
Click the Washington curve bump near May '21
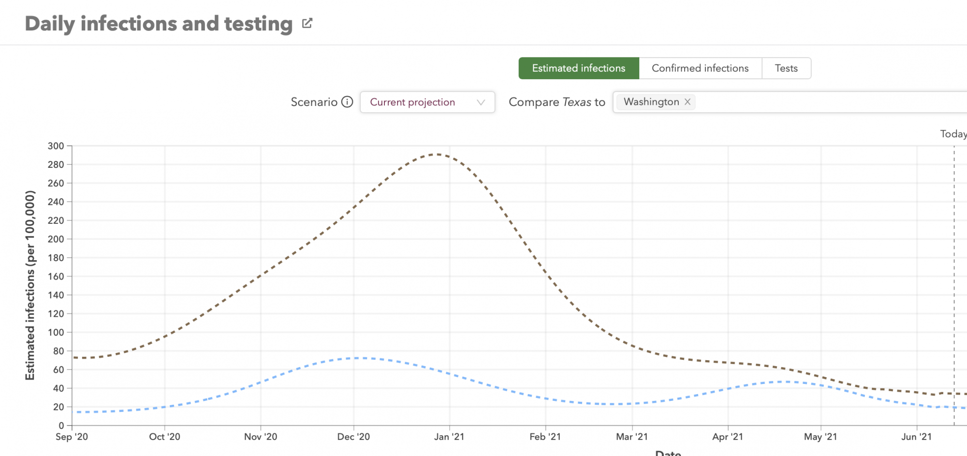pos(786,382)
